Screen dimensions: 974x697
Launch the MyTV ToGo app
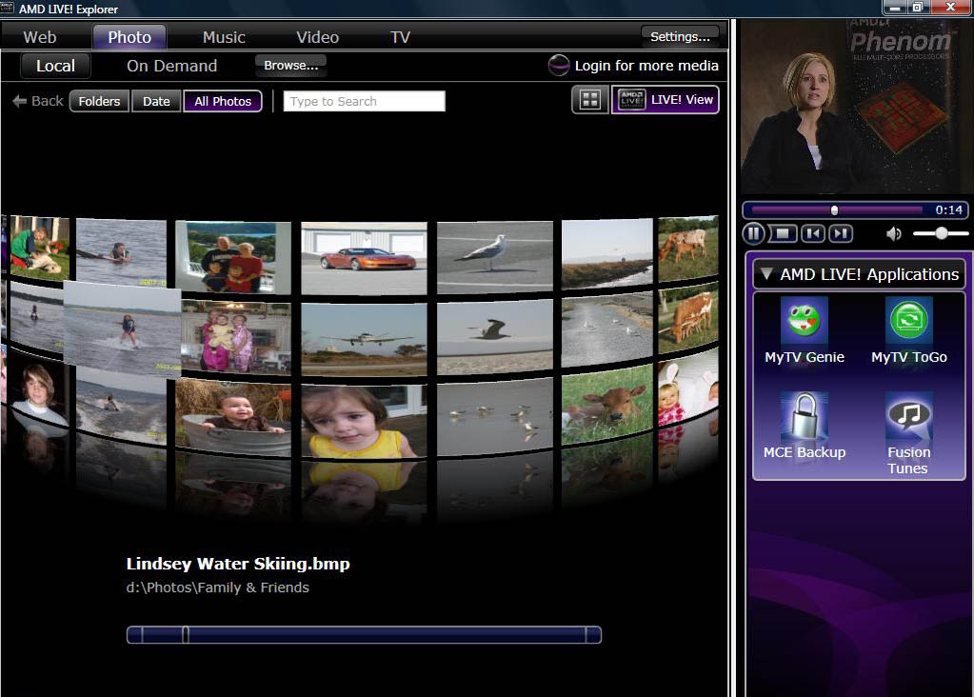tap(908, 330)
